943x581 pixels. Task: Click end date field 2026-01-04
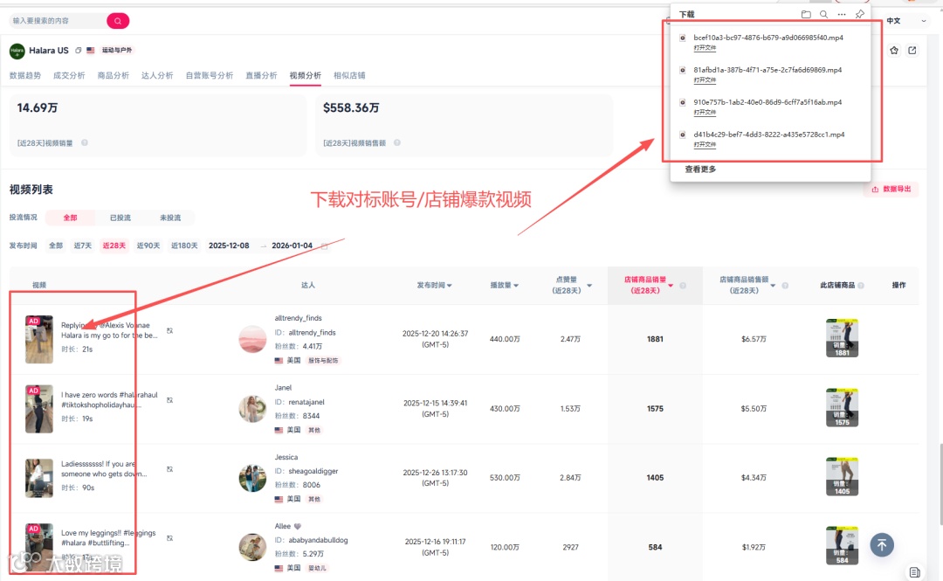pos(293,246)
